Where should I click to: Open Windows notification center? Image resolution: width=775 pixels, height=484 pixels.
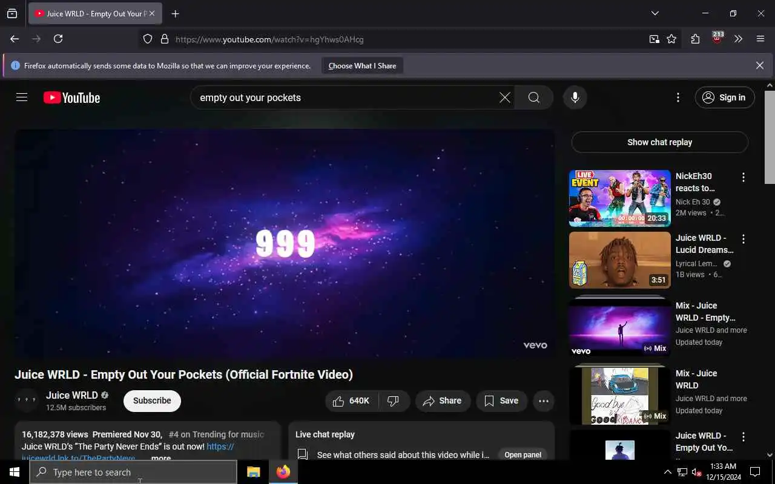[755, 472]
